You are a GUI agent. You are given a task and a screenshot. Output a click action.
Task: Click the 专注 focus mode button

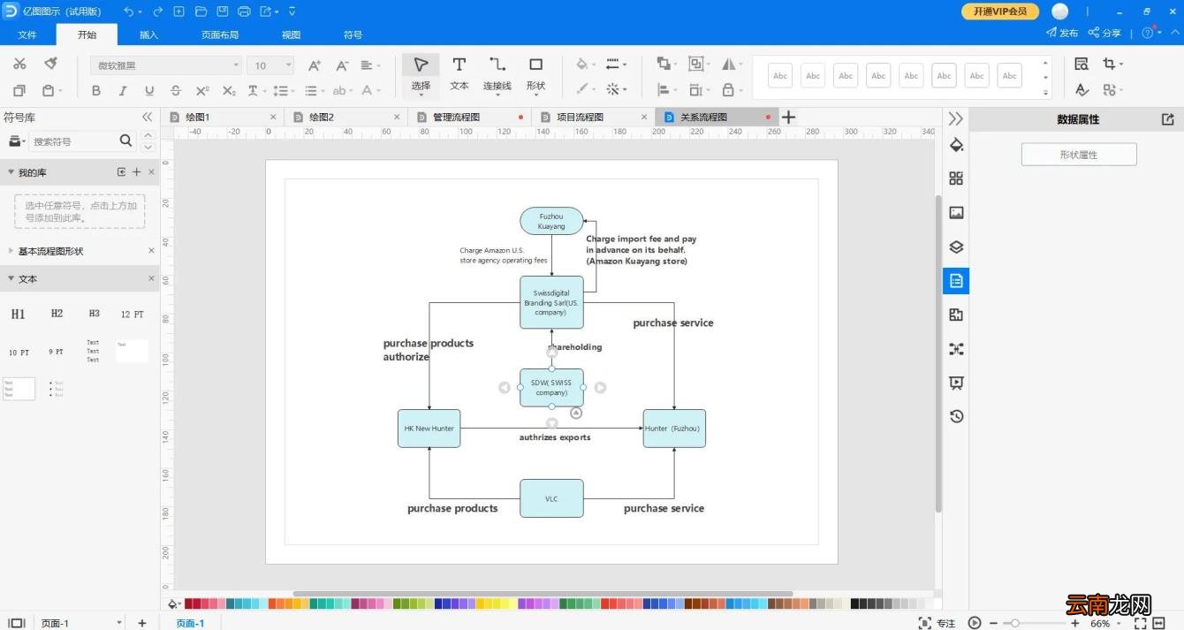click(x=937, y=623)
